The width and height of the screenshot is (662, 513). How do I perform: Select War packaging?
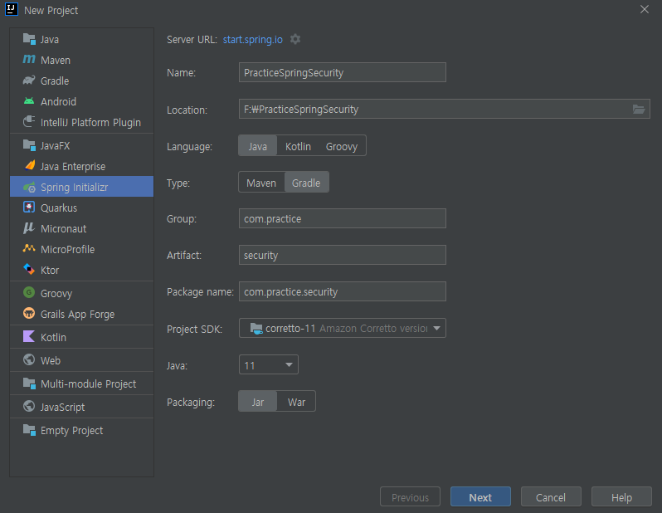click(x=296, y=402)
